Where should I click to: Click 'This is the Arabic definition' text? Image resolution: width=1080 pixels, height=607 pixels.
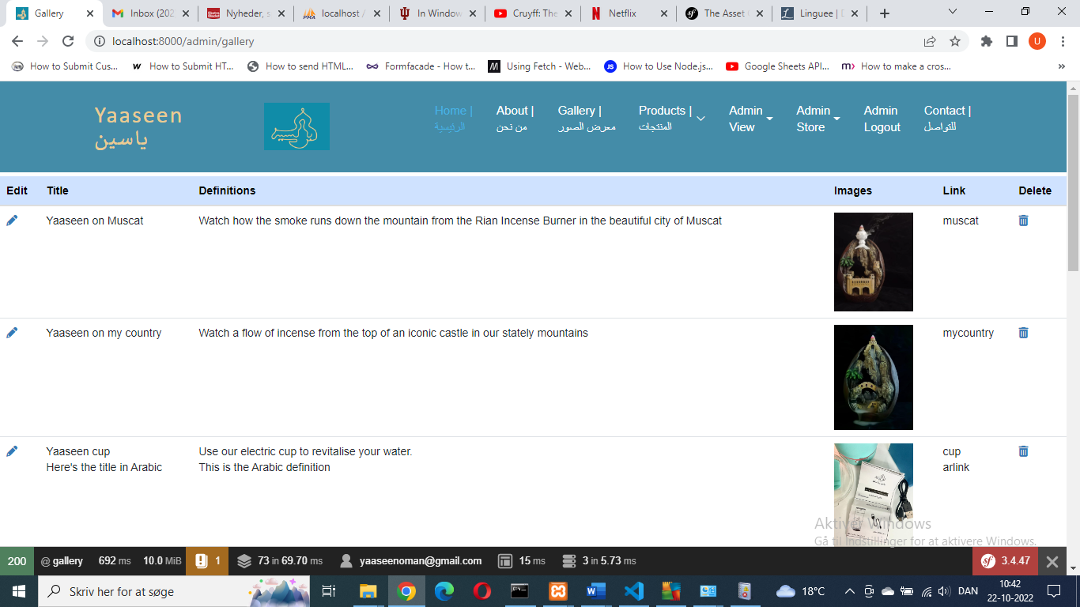click(x=264, y=467)
